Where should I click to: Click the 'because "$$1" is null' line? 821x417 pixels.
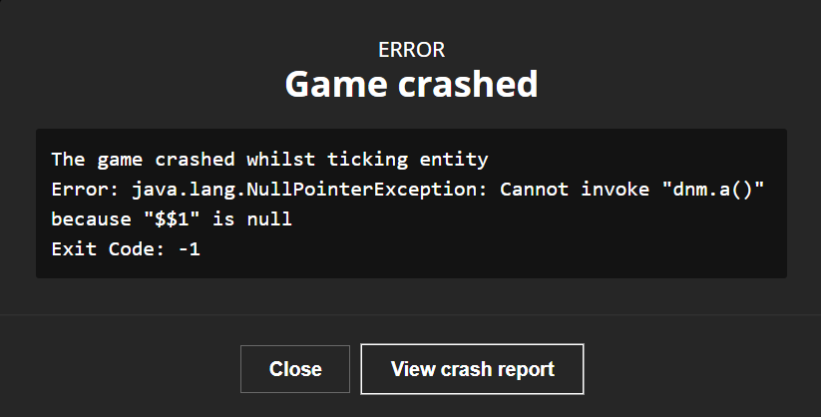coord(172,219)
